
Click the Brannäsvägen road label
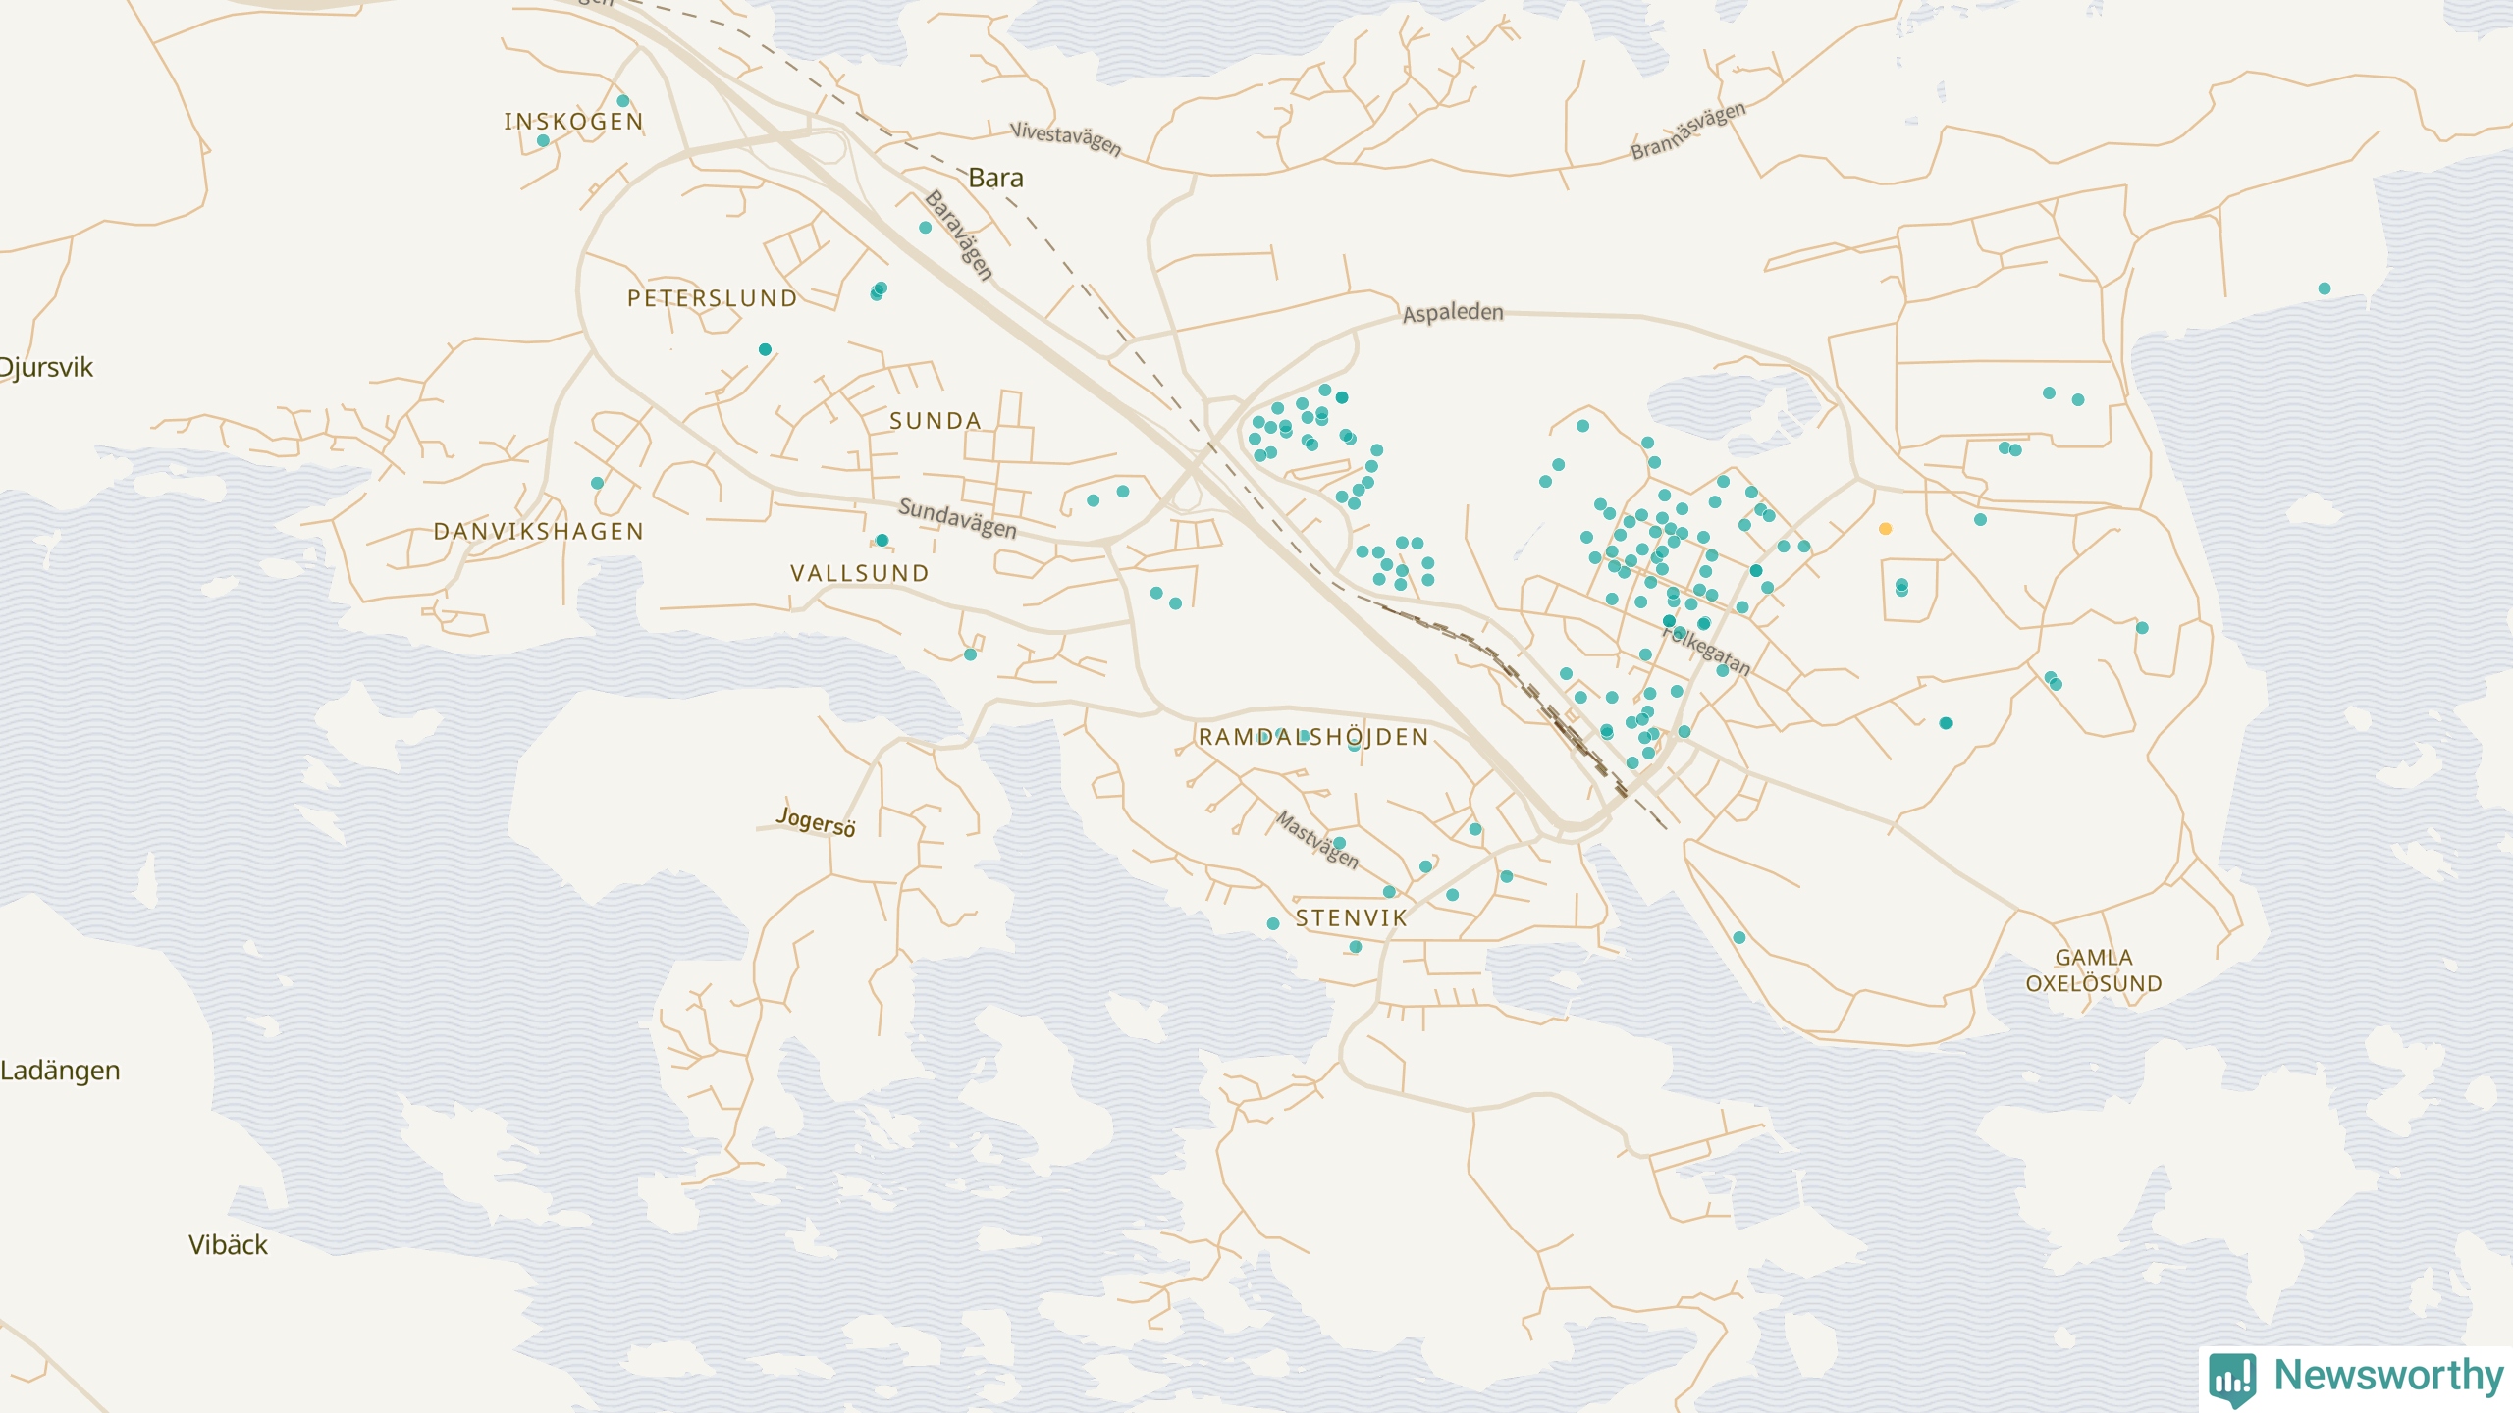coord(1688,131)
